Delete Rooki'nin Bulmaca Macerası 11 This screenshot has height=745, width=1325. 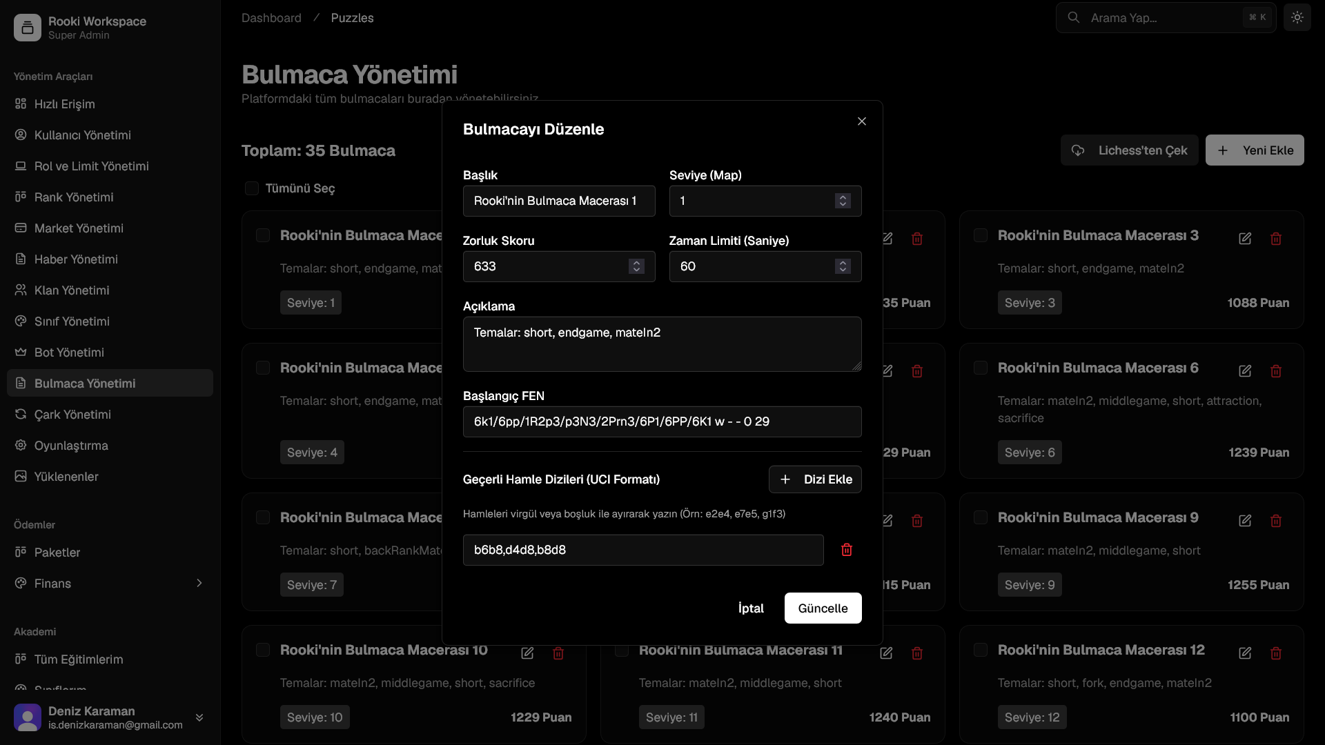[917, 653]
